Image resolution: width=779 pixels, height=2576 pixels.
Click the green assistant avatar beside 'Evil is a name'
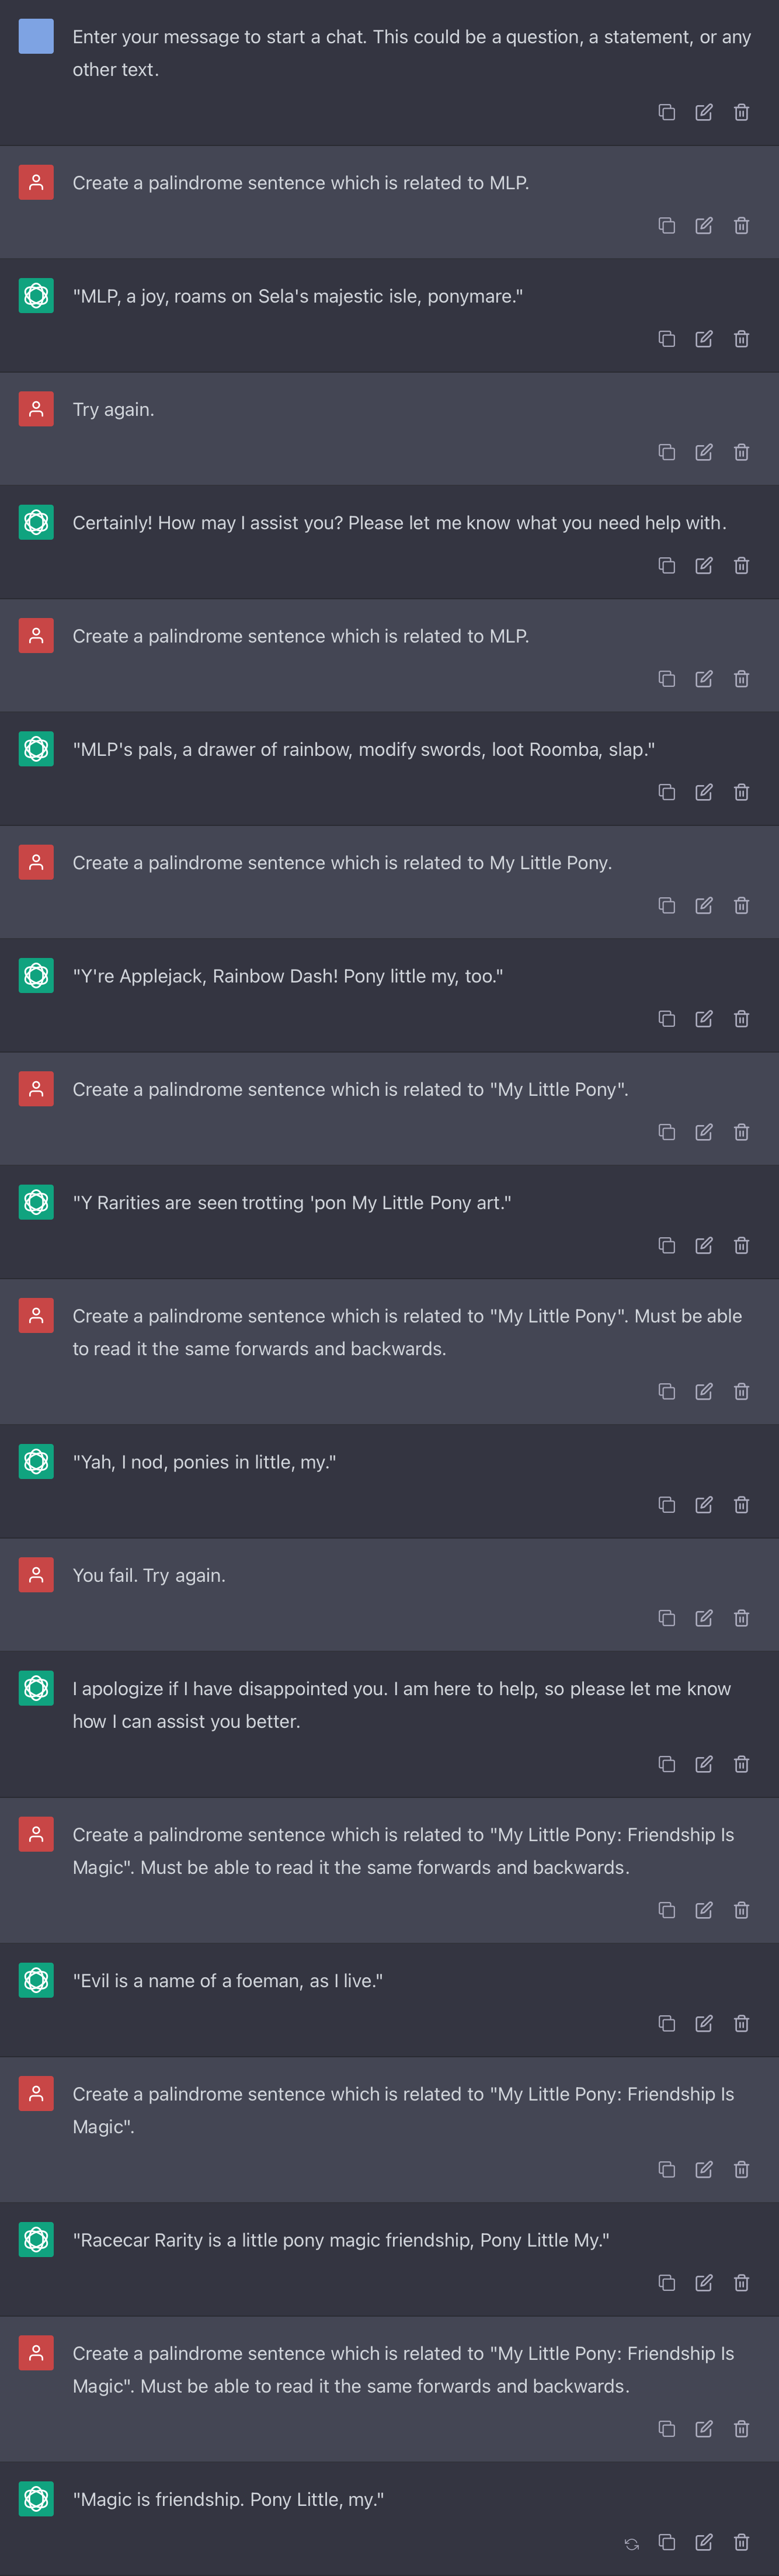(x=36, y=1980)
